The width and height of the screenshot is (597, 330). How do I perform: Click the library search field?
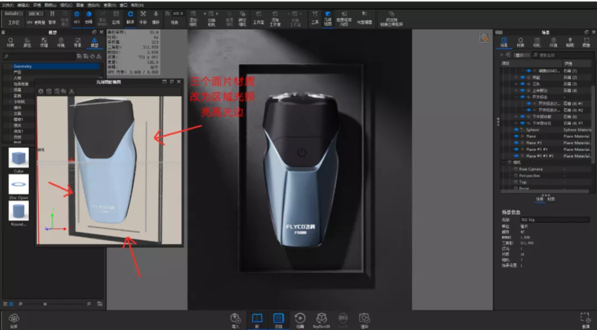tap(39, 56)
